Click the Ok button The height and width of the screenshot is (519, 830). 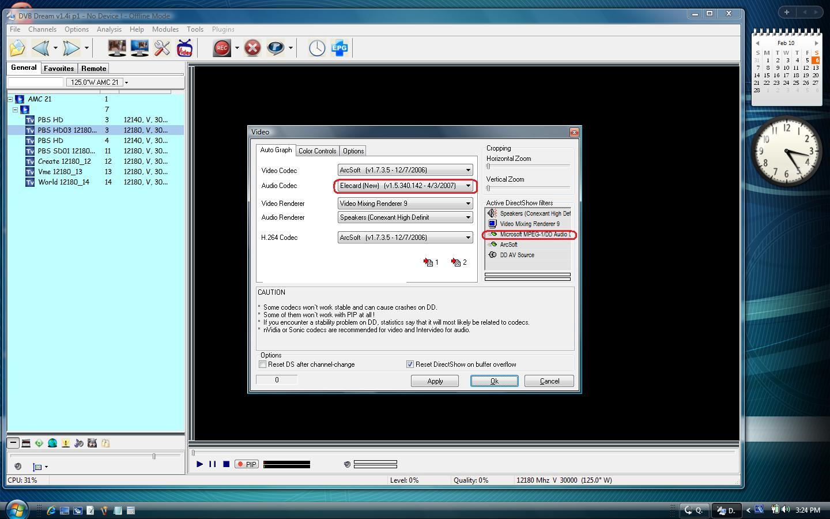[x=494, y=381]
